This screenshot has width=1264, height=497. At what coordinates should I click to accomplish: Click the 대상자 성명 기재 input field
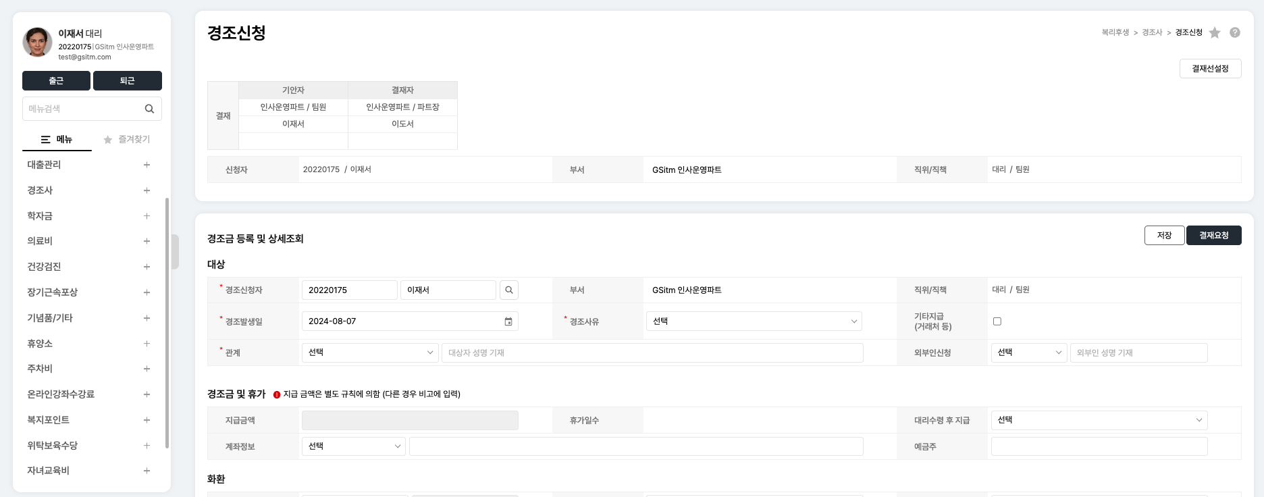[x=652, y=352]
